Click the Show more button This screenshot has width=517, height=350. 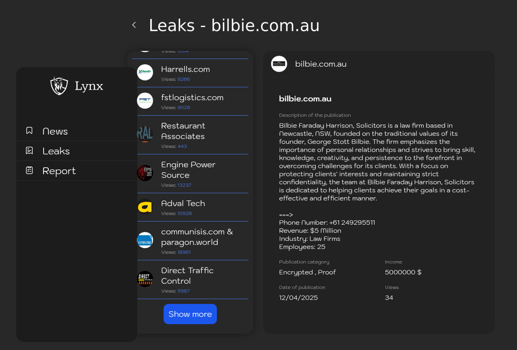pos(190,314)
